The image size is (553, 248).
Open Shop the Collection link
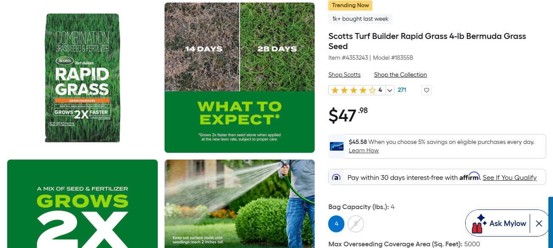[x=400, y=74]
